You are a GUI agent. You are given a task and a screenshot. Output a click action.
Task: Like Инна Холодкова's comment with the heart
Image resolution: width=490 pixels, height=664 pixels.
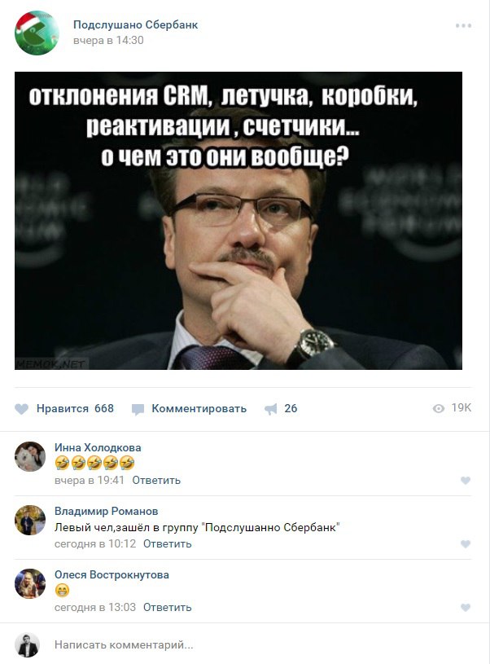click(x=466, y=481)
